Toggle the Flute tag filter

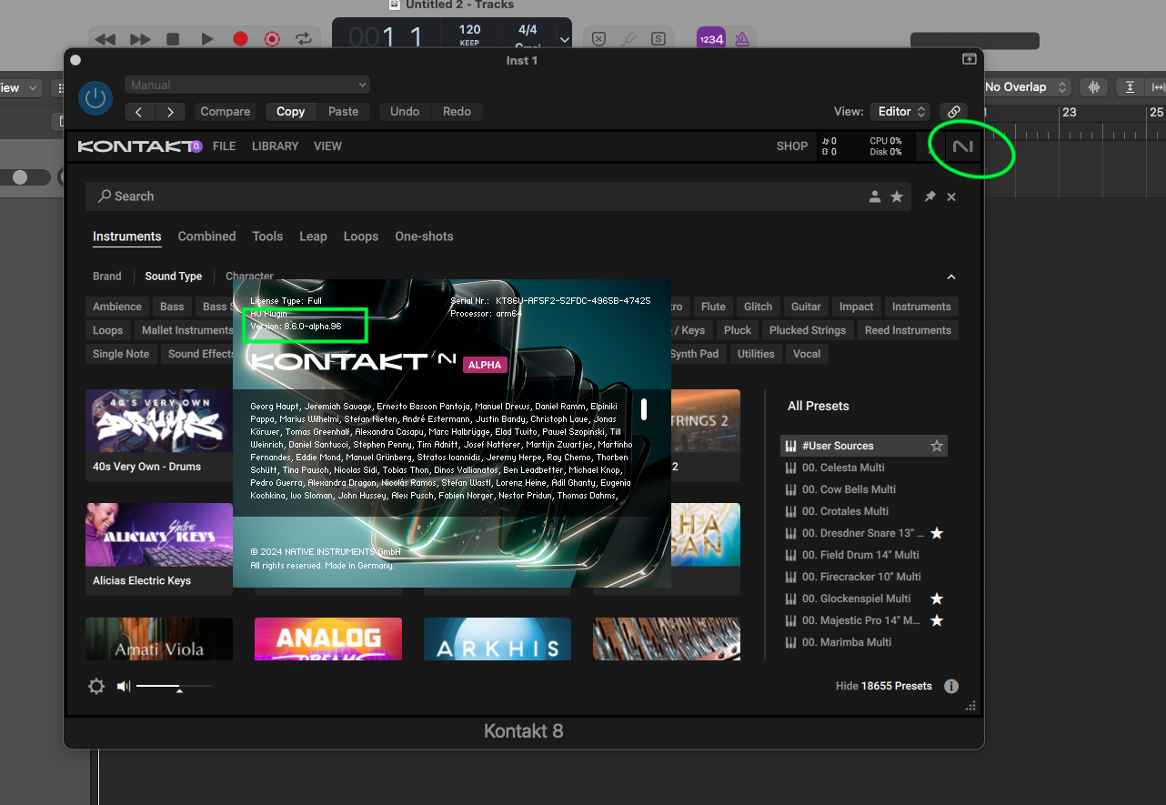[x=713, y=307]
